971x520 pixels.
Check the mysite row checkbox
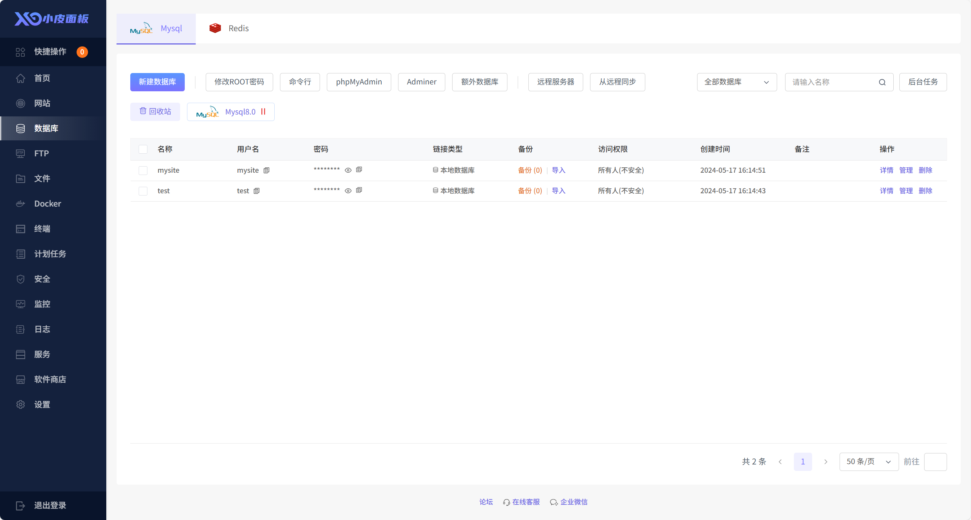pyautogui.click(x=143, y=170)
